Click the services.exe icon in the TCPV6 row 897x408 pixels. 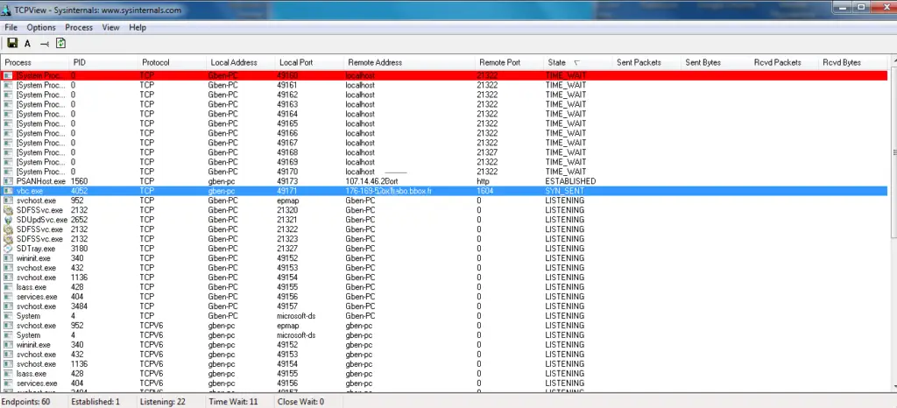(x=8, y=383)
